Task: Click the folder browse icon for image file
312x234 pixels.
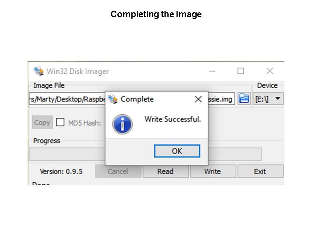Action: pos(244,99)
